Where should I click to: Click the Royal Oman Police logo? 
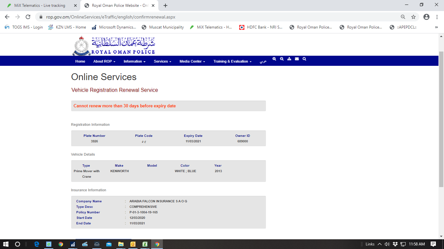click(113, 46)
